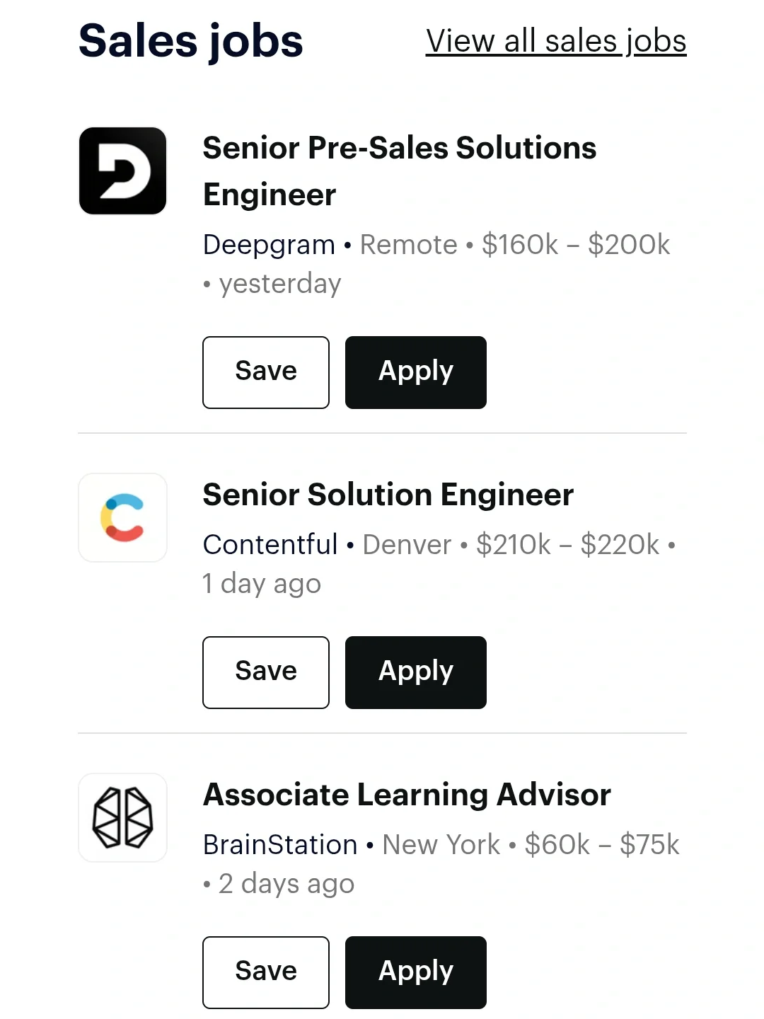The image size is (764, 1019).
Task: Click the Sales jobs heading
Action: pyautogui.click(x=191, y=41)
